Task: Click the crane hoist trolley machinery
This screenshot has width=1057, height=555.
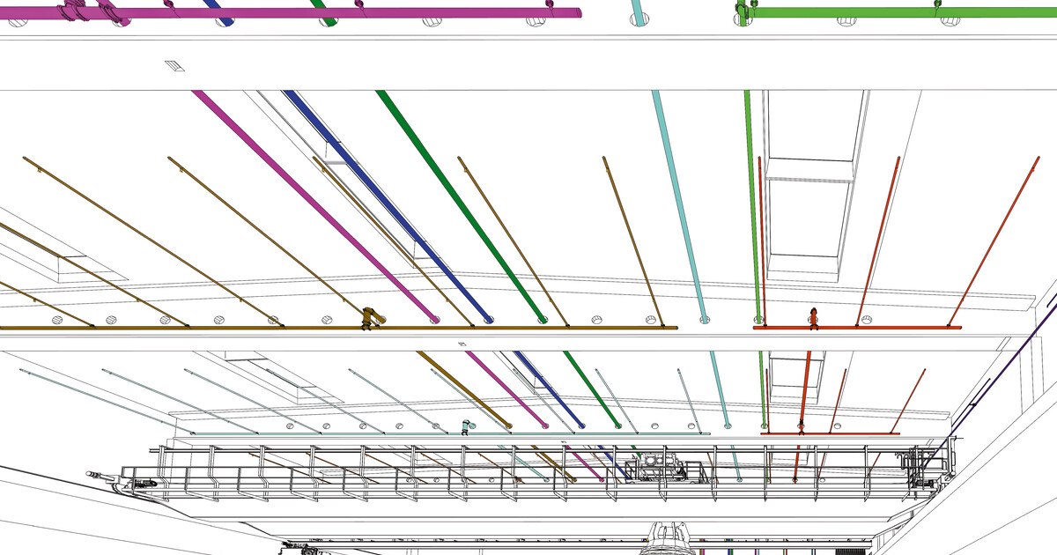Action: [661, 466]
